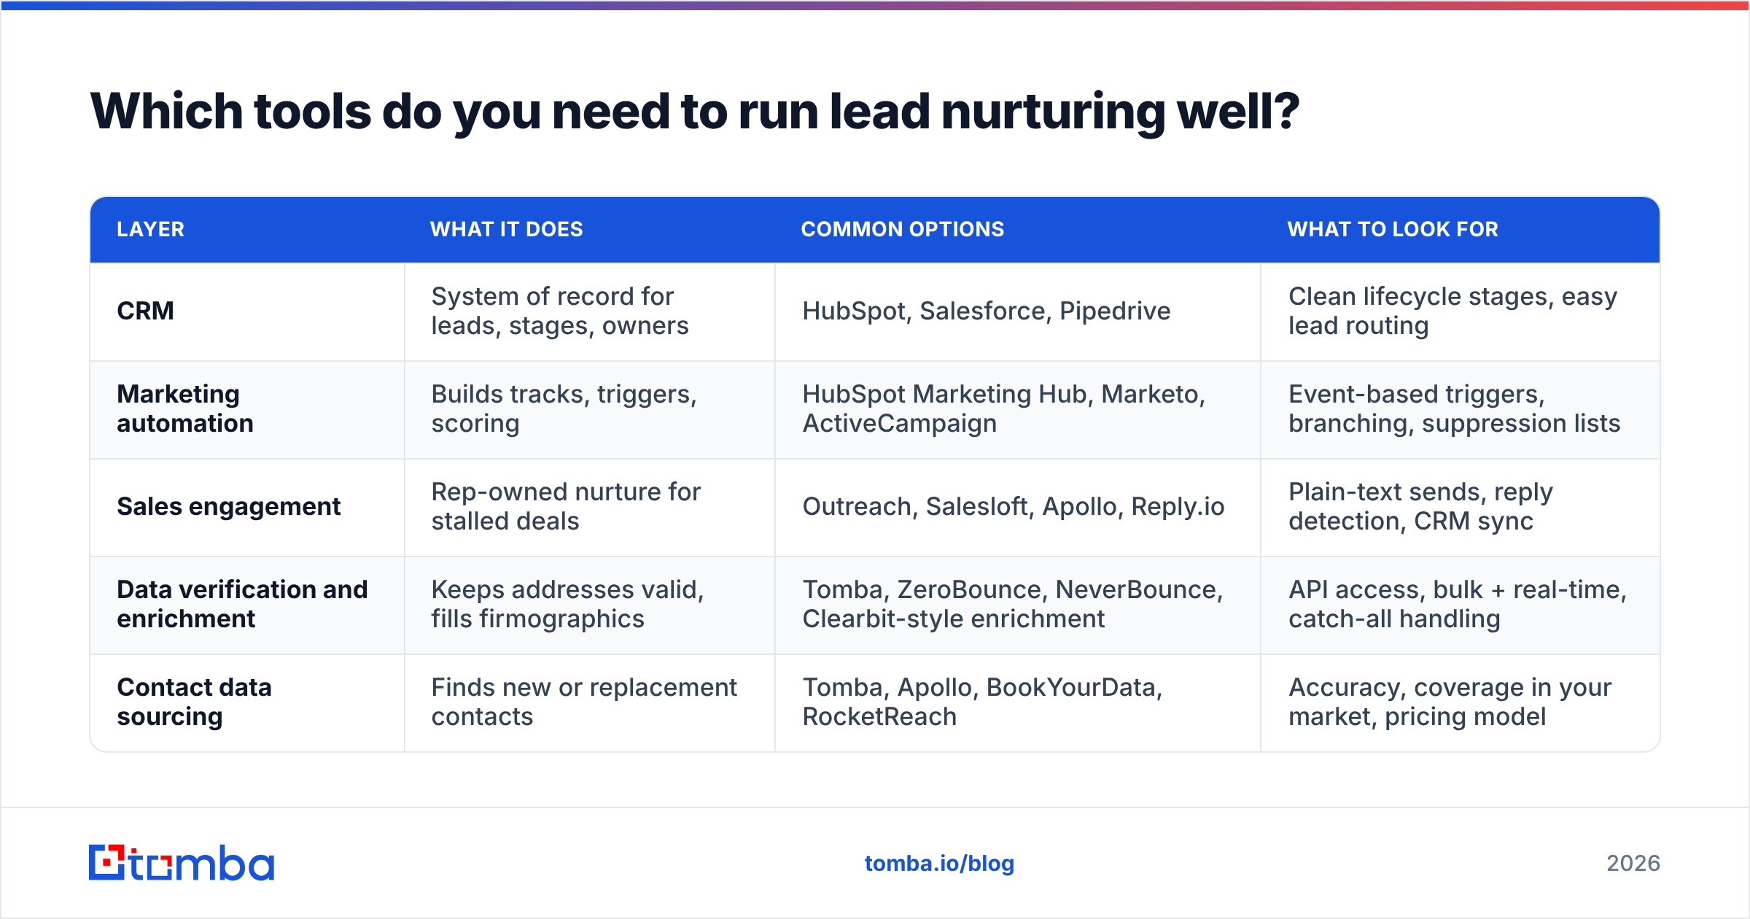Click 'Plain-text sends, reply detection, CRM sync'
The width and height of the screenshot is (1750, 919).
1420,506
